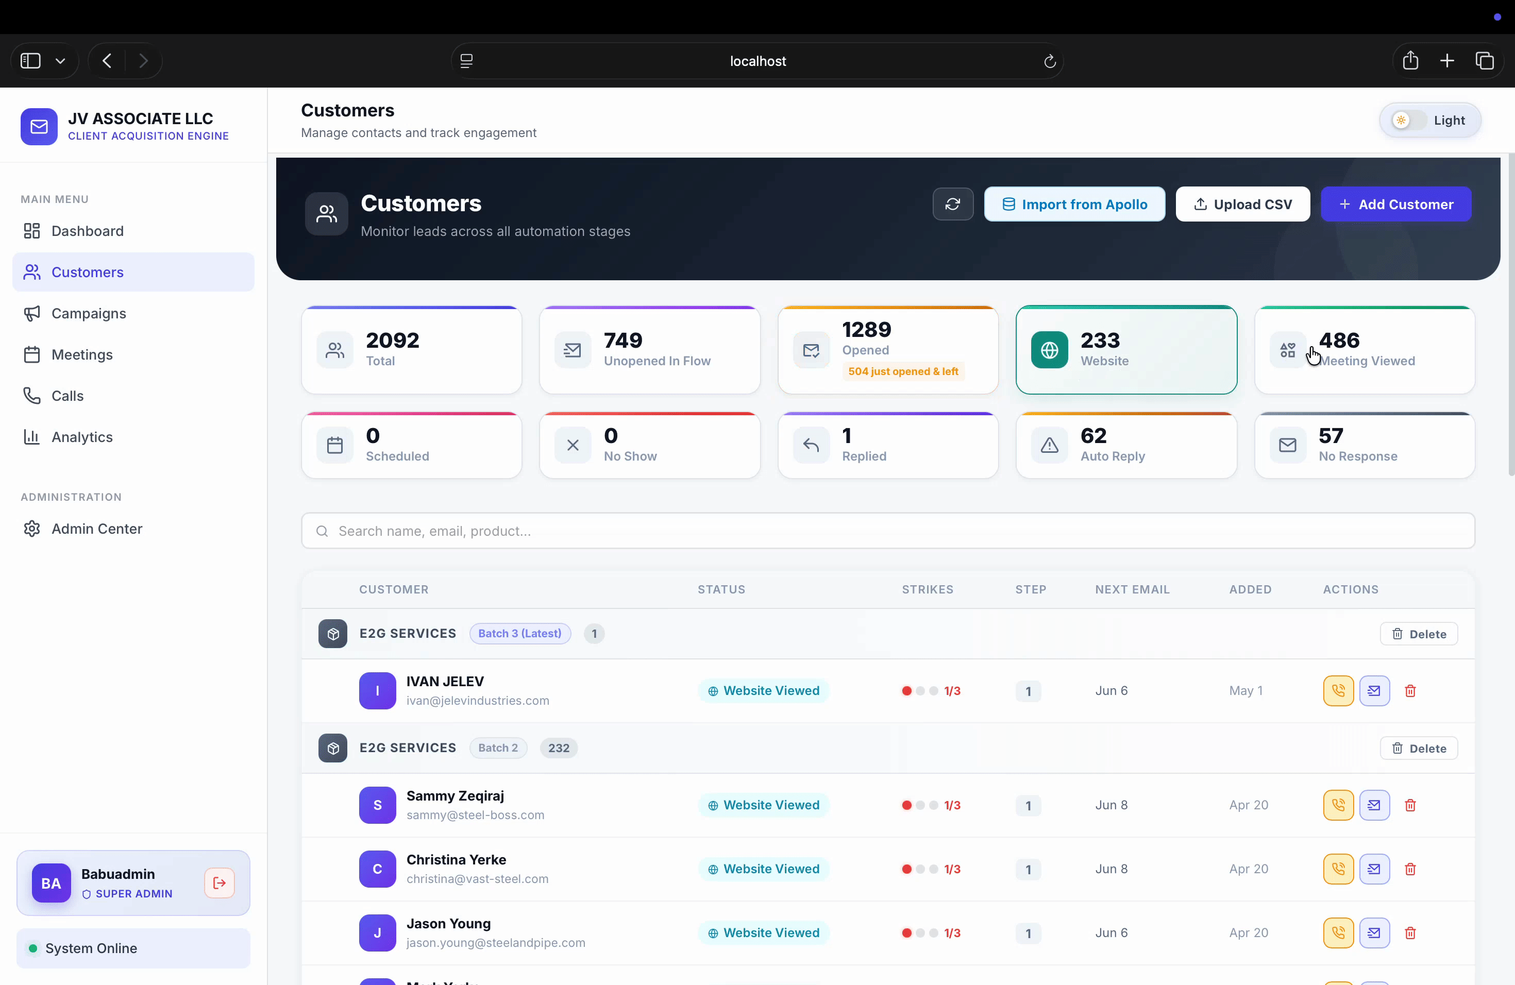Click the browser sidebar toggle icon
The image size is (1515, 985).
pos(30,60)
